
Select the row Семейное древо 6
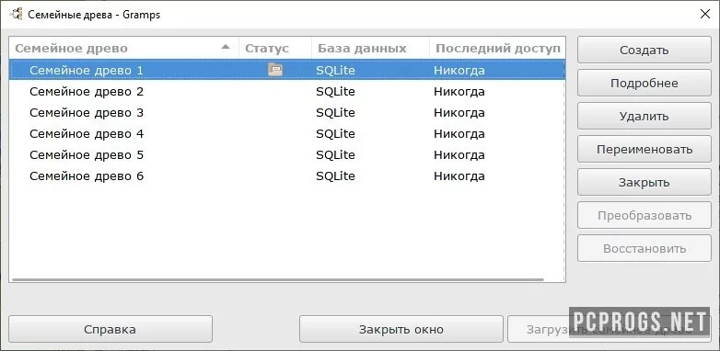click(287, 175)
